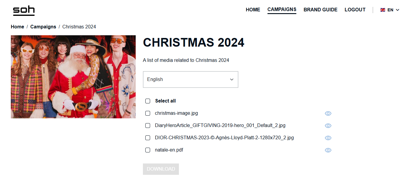Click the soh logo
The height and width of the screenshot is (185, 405).
(24, 10)
